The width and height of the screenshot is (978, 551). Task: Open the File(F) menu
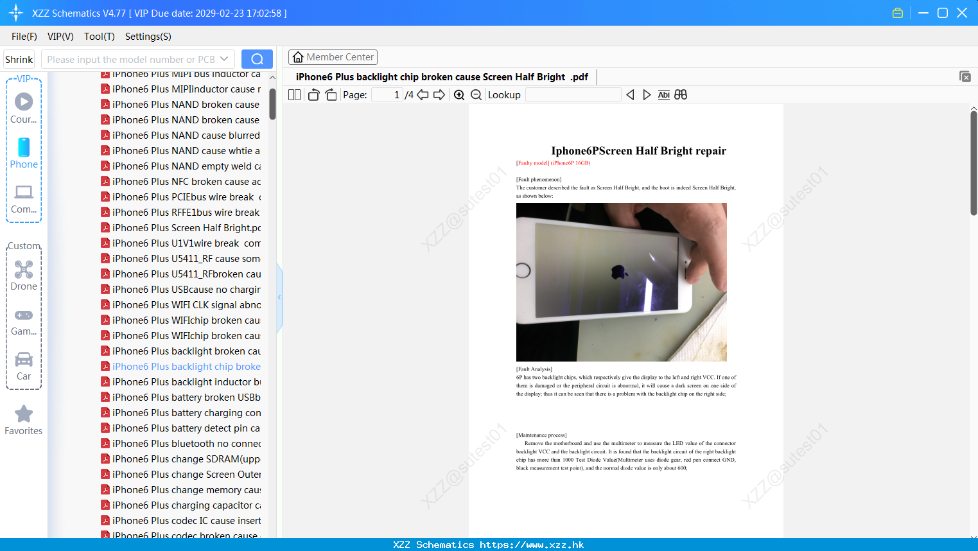click(x=24, y=37)
